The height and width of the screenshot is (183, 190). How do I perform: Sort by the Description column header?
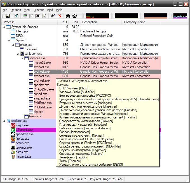101,22
